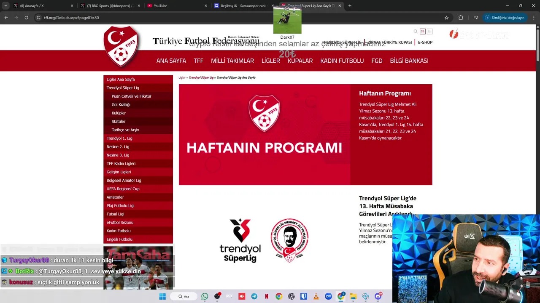Open the Haftanın Programı headline

[385, 93]
